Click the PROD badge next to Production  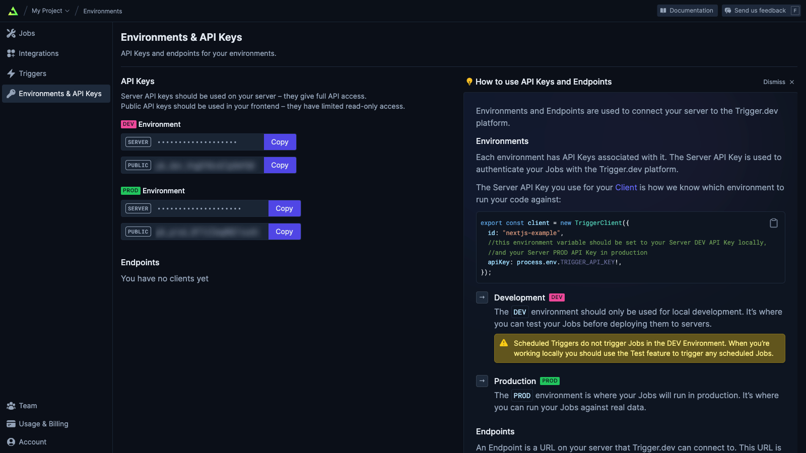[x=550, y=381]
